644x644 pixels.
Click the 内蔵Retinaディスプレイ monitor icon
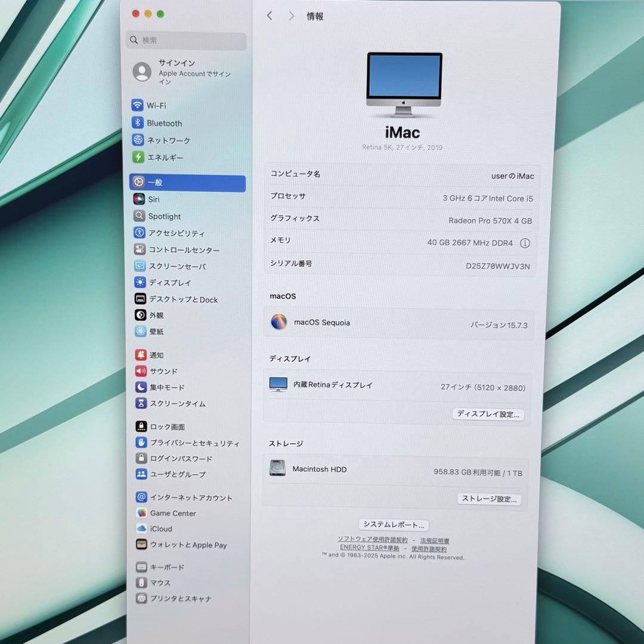pyautogui.click(x=278, y=385)
